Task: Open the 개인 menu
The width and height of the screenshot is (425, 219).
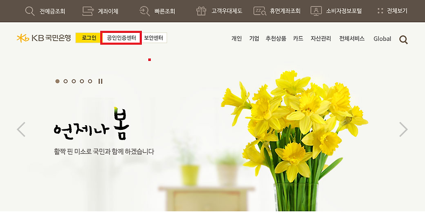Action: [236, 38]
